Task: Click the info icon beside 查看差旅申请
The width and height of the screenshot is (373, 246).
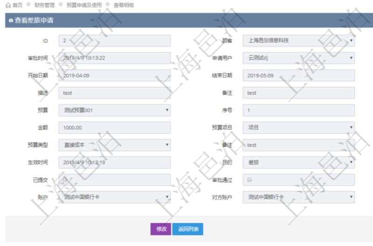Action: tap(10, 20)
